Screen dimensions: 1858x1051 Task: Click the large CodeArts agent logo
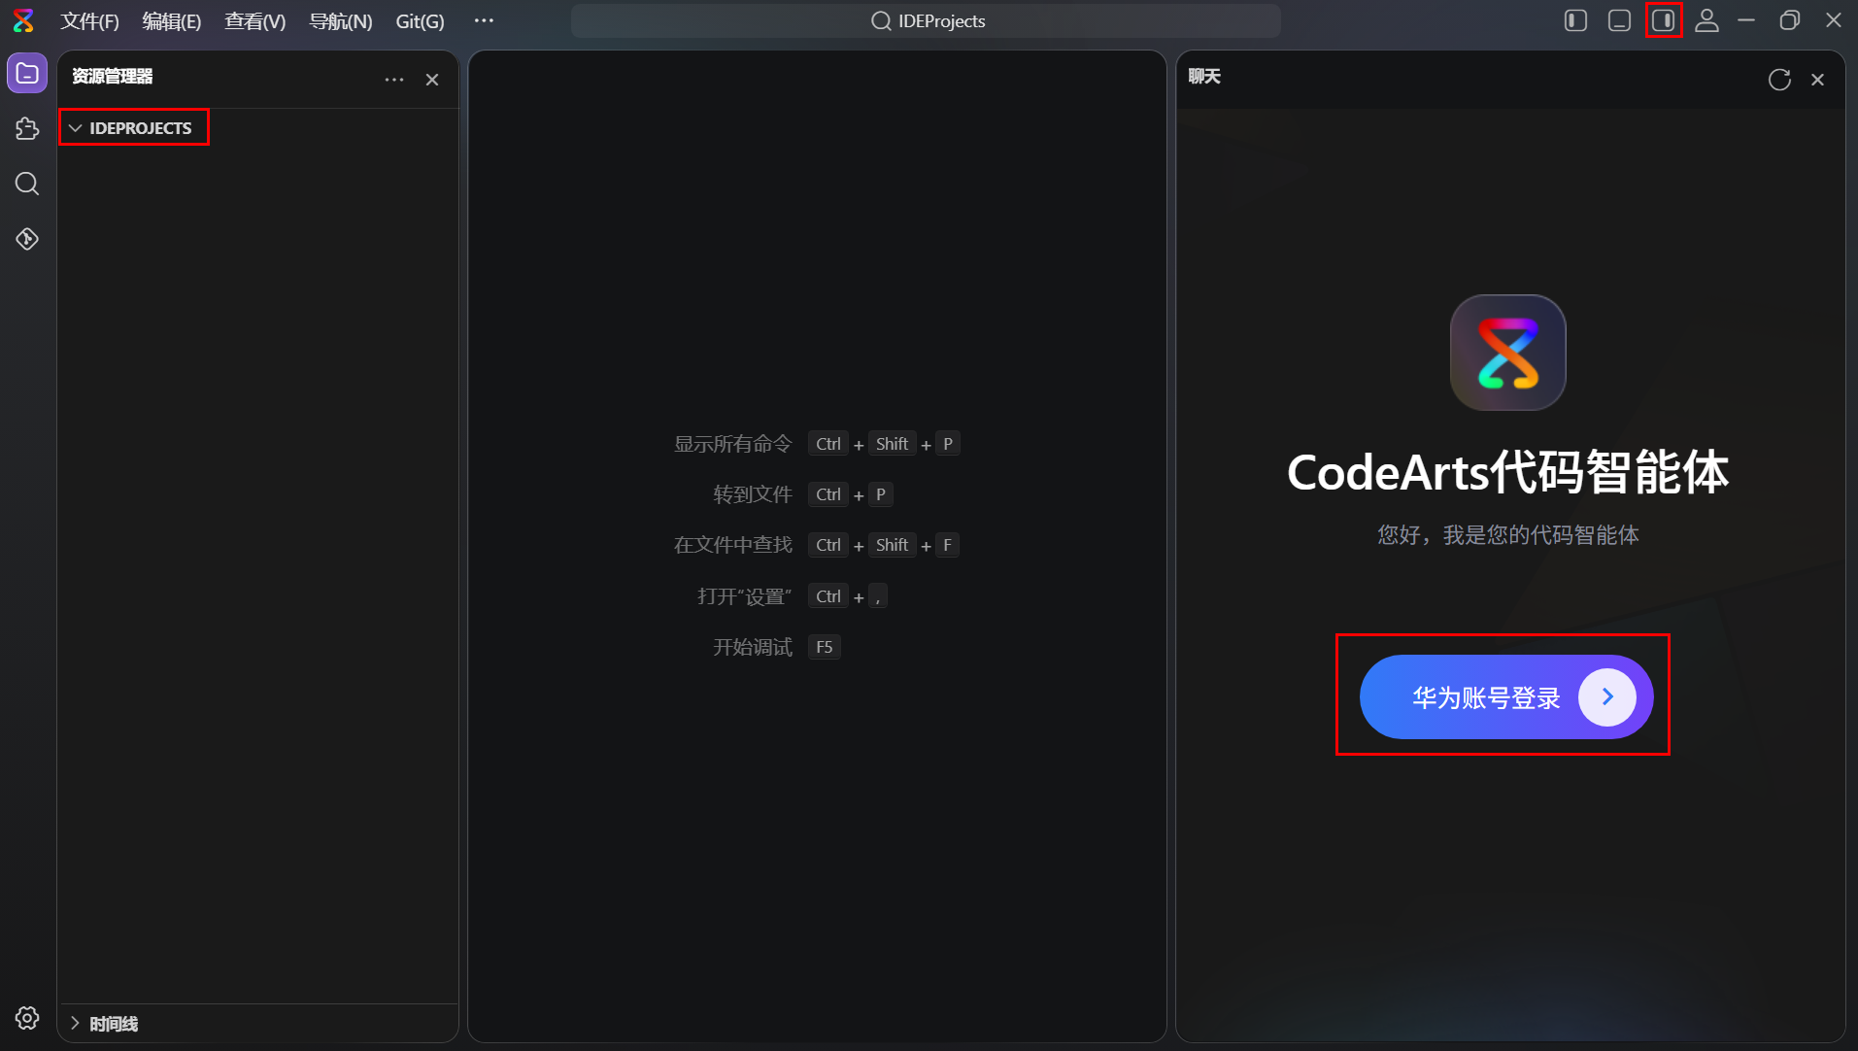point(1507,353)
